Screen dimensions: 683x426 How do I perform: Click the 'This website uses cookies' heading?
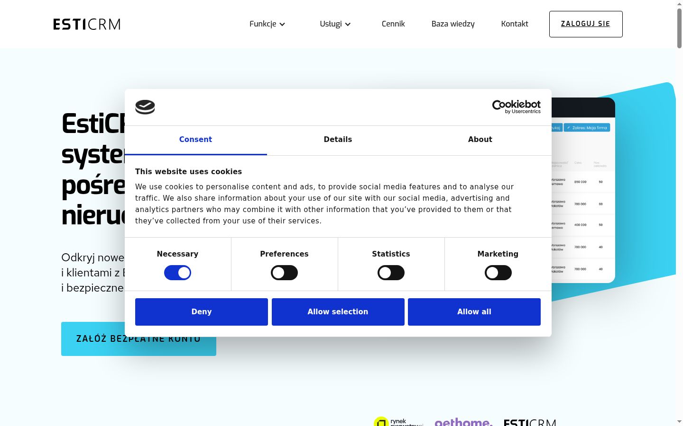pos(188,172)
